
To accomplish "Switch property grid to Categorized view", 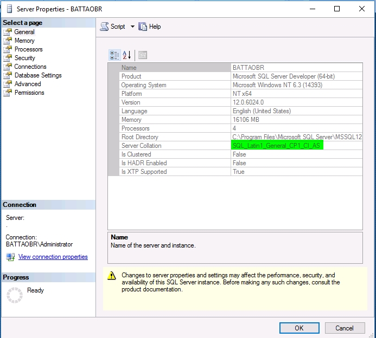I will [114, 55].
